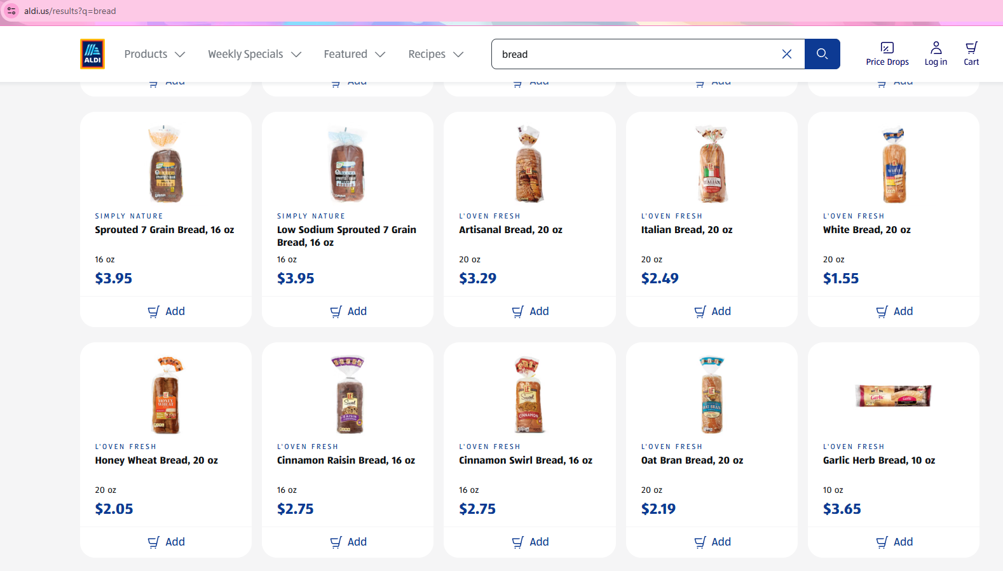1003x571 pixels.
Task: Expand the Weekly Specials dropdown
Action: point(254,54)
